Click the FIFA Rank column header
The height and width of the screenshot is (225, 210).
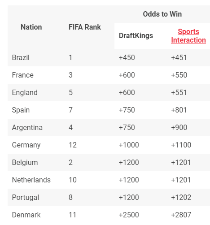point(85,27)
